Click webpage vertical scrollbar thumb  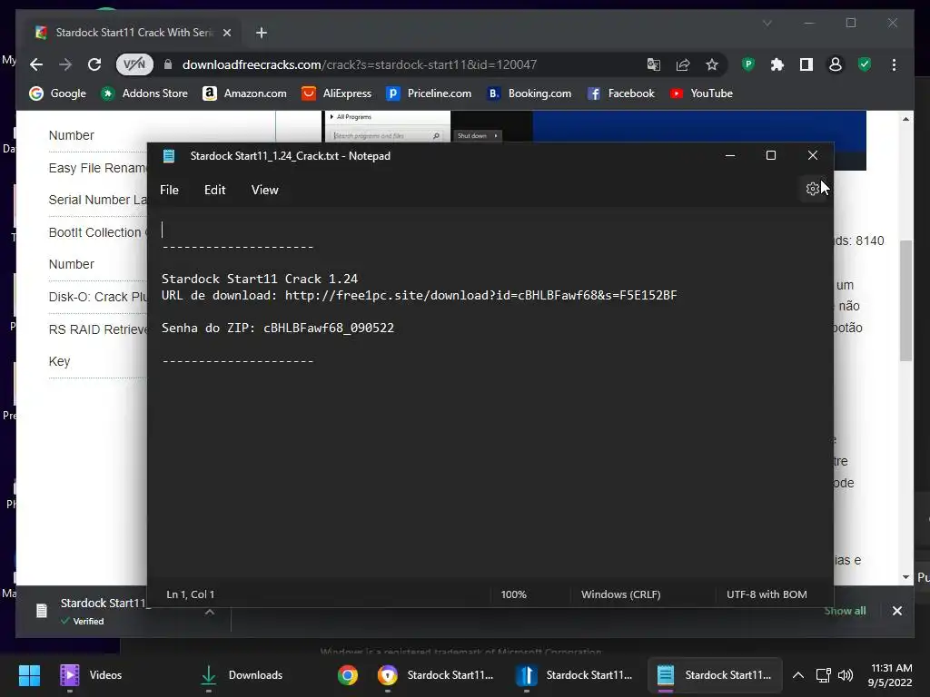pos(905,300)
